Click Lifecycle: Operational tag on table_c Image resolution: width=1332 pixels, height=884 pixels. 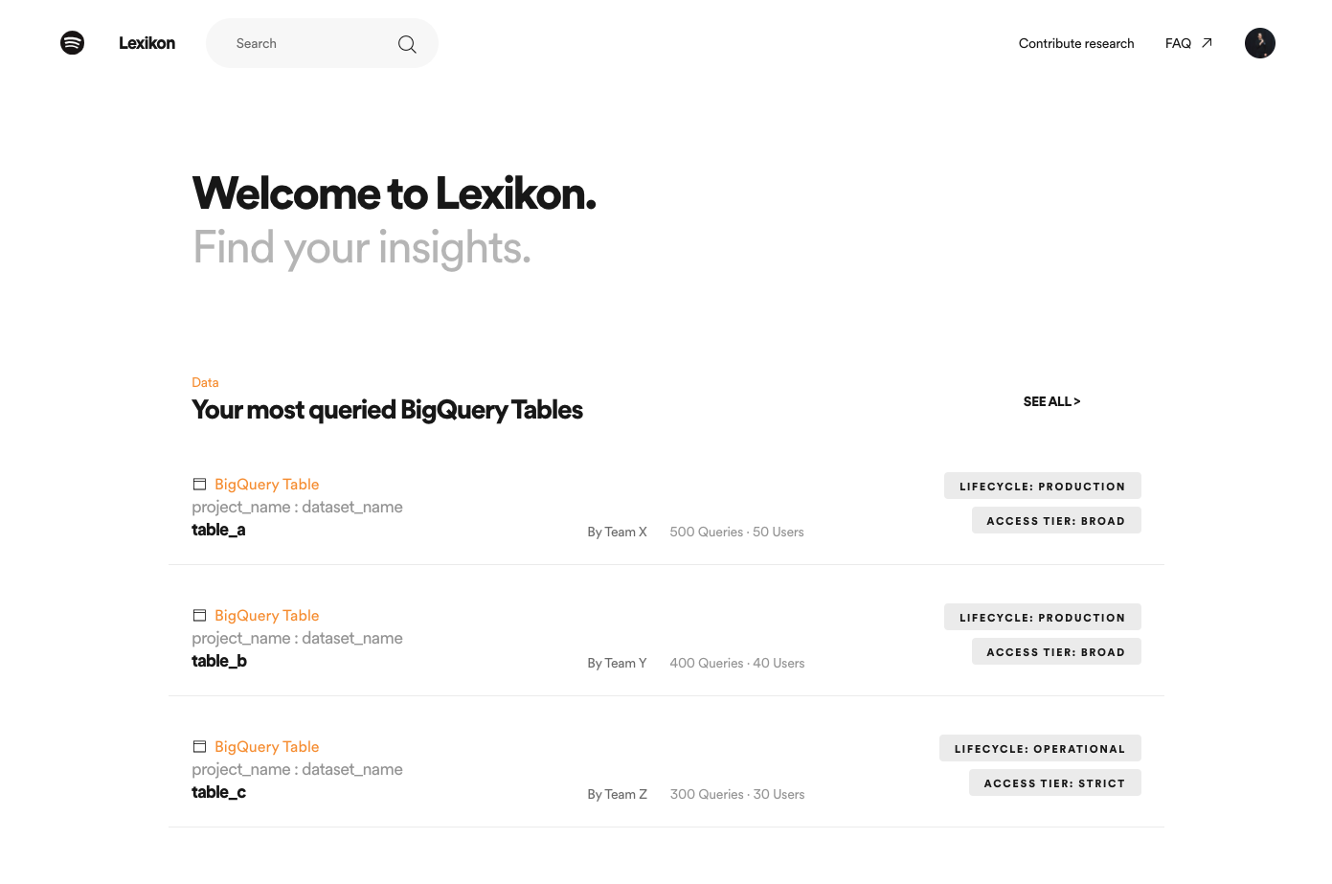point(1040,748)
